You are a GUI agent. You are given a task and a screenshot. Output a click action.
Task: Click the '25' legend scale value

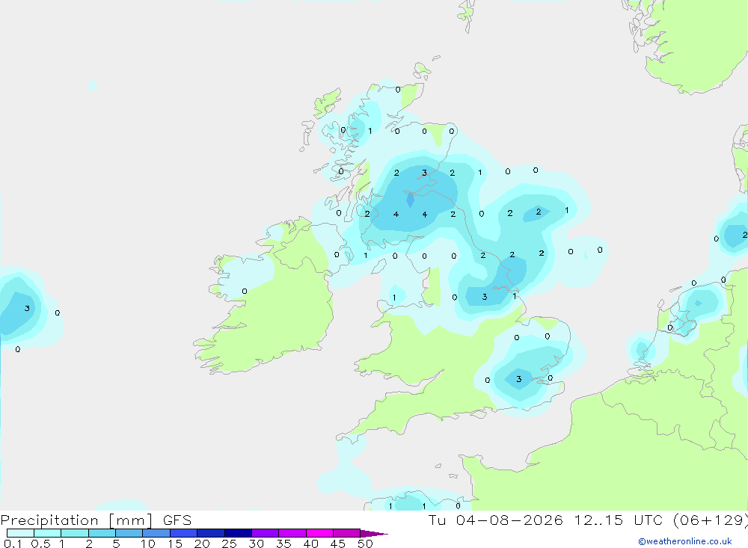pyautogui.click(x=230, y=544)
